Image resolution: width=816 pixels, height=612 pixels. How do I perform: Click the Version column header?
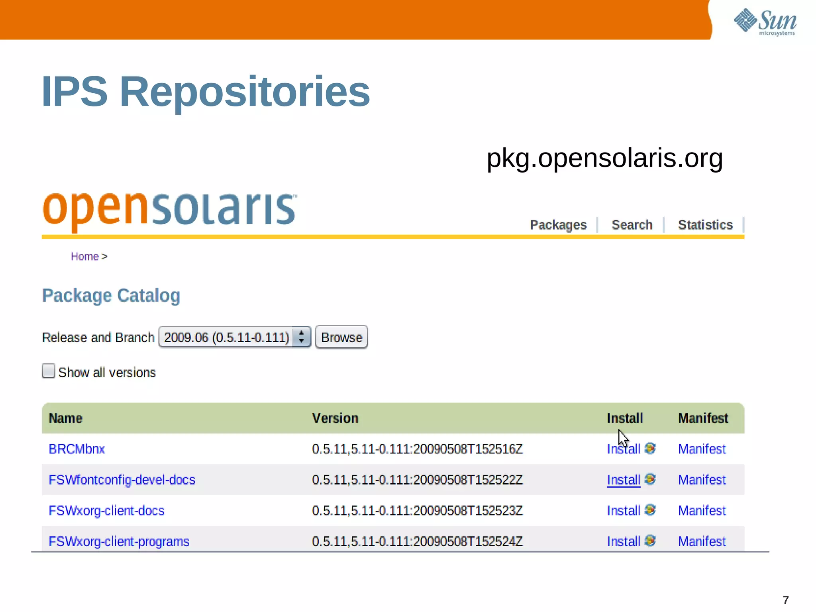[x=335, y=418]
